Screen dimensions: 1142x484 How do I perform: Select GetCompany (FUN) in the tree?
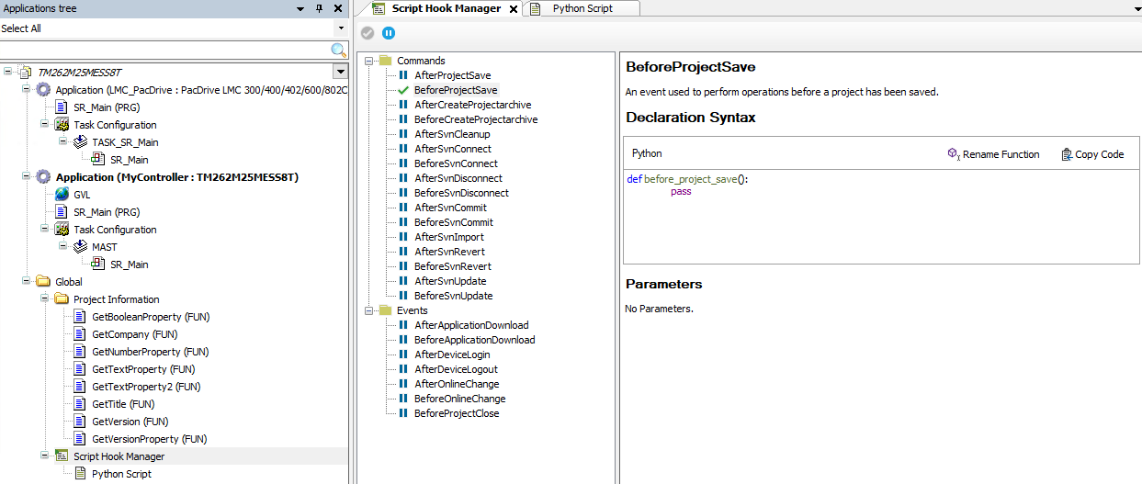[x=134, y=334]
